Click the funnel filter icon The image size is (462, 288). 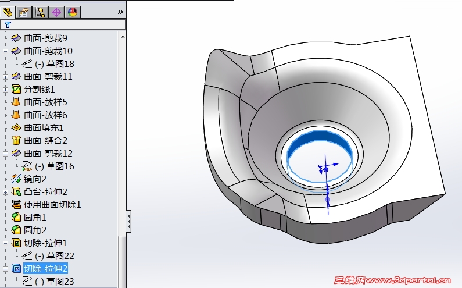click(8, 25)
